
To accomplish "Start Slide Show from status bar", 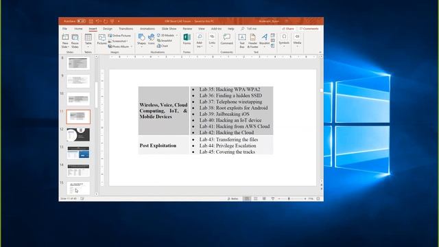I will (273, 198).
